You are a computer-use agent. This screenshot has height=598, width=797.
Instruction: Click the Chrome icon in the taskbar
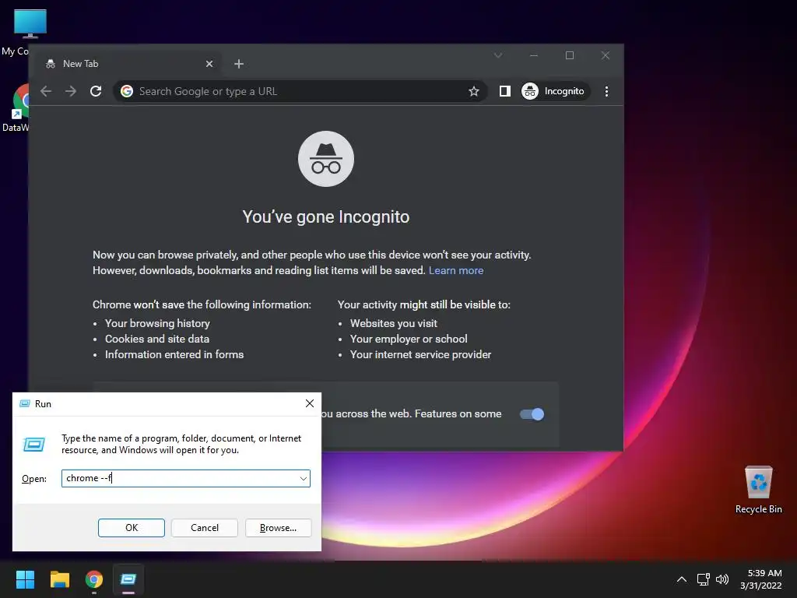94,579
